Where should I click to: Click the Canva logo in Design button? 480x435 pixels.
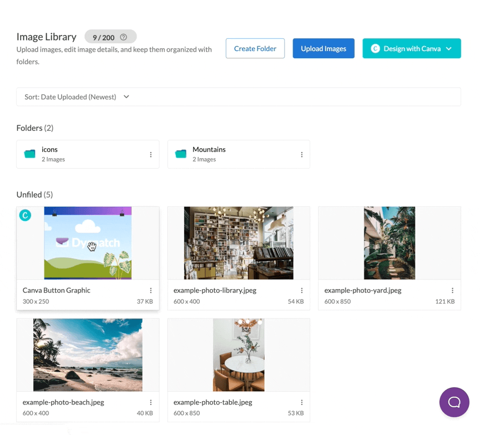click(x=375, y=48)
